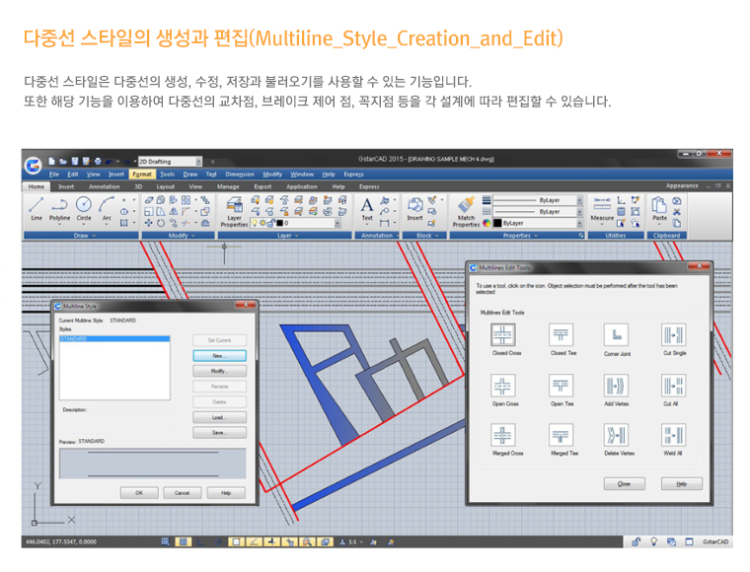Activate the Line tool in the ribbon
Image resolution: width=750 pixels, height=572 pixels.
pyautogui.click(x=37, y=205)
